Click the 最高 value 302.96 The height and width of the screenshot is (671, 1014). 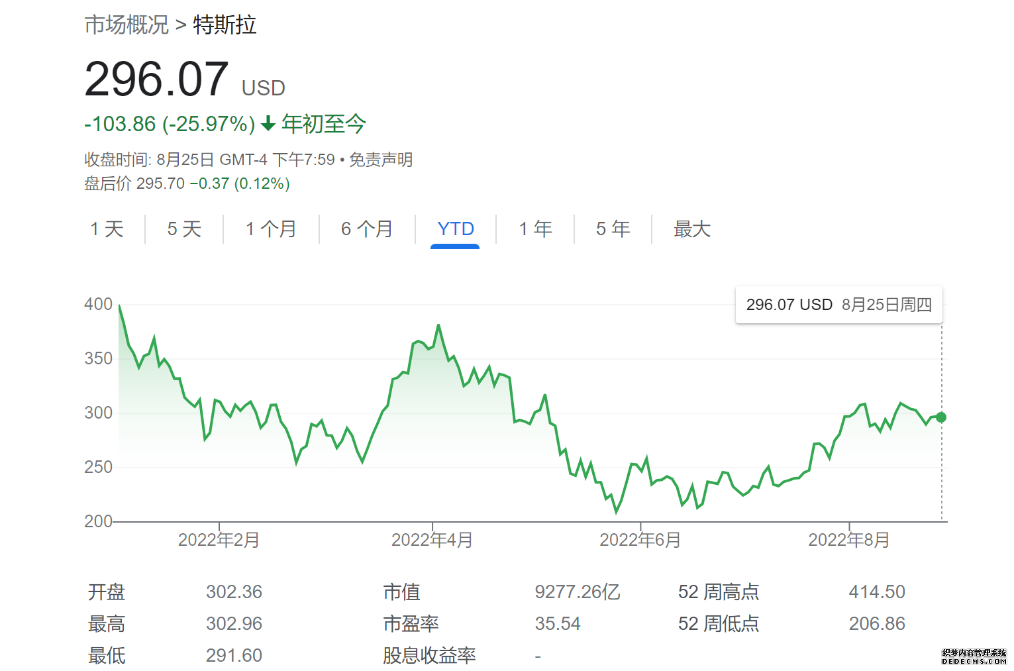[x=234, y=623]
